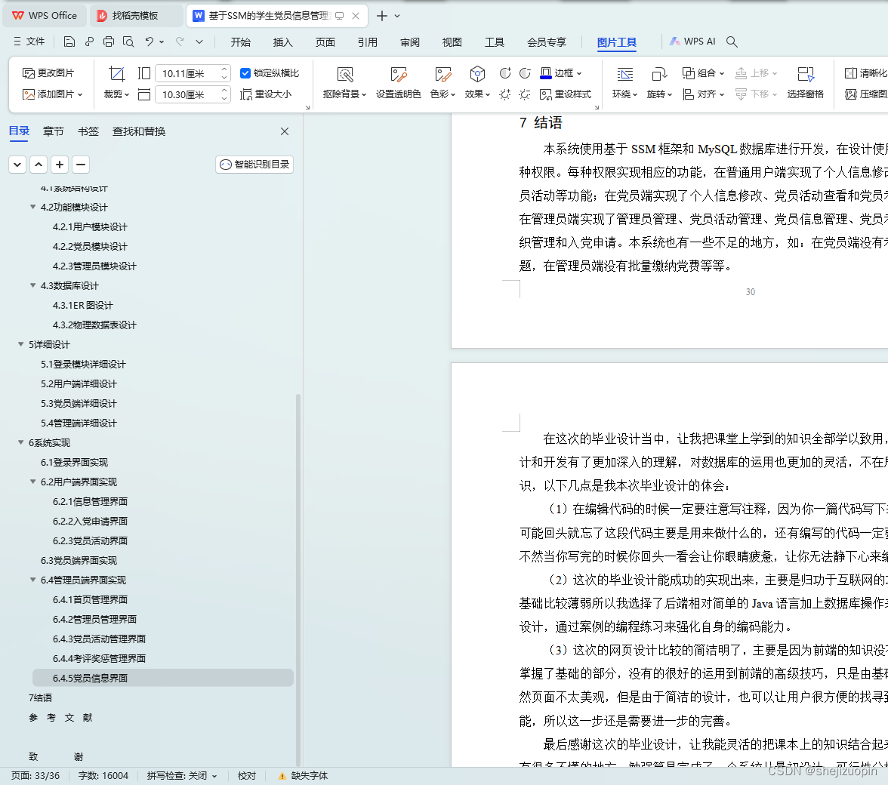Open the 文件 menu
Viewport: 888px width, 785px height.
[29, 42]
